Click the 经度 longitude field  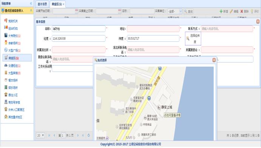point(79,38)
